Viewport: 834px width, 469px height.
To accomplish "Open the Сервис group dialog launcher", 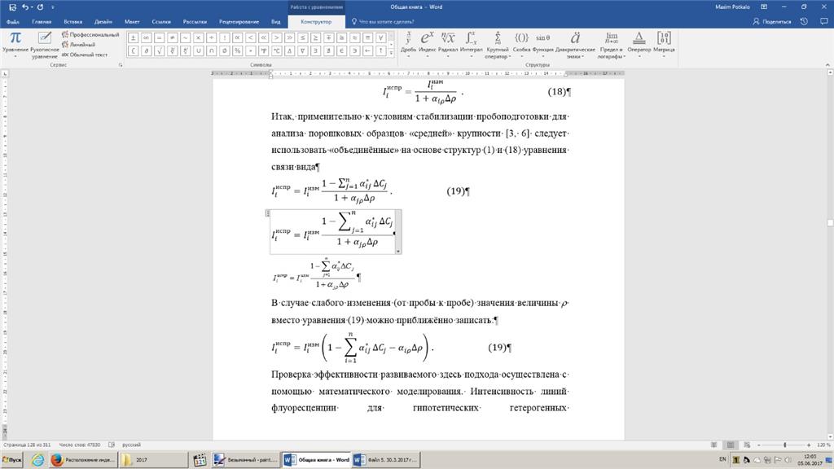I will (121, 65).
